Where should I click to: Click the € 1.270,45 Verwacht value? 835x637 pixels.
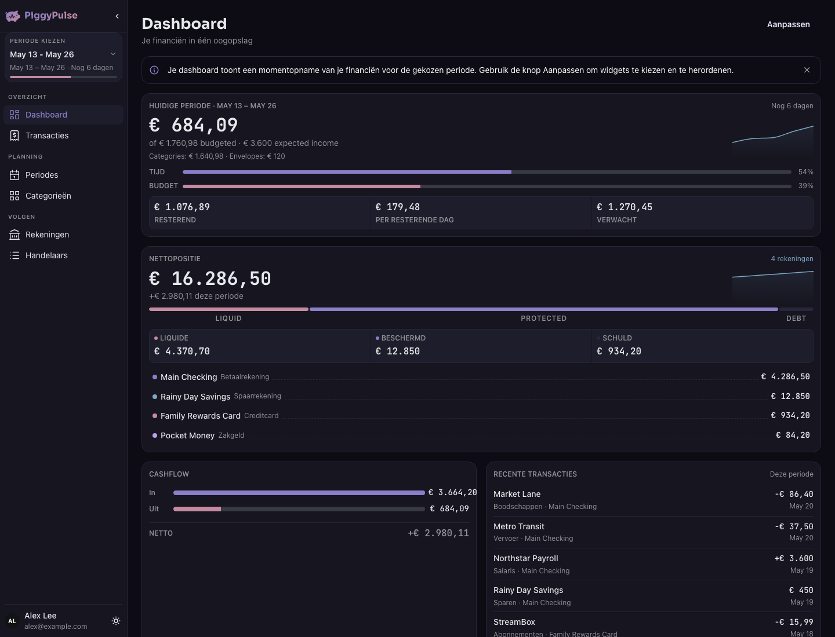tap(625, 207)
